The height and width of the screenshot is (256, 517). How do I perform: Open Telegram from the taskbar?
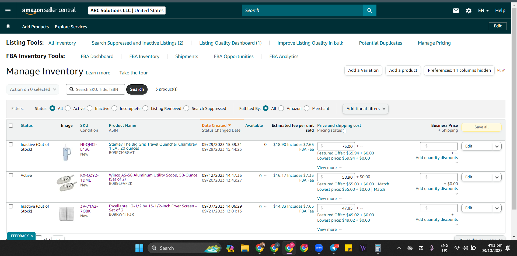click(334, 248)
